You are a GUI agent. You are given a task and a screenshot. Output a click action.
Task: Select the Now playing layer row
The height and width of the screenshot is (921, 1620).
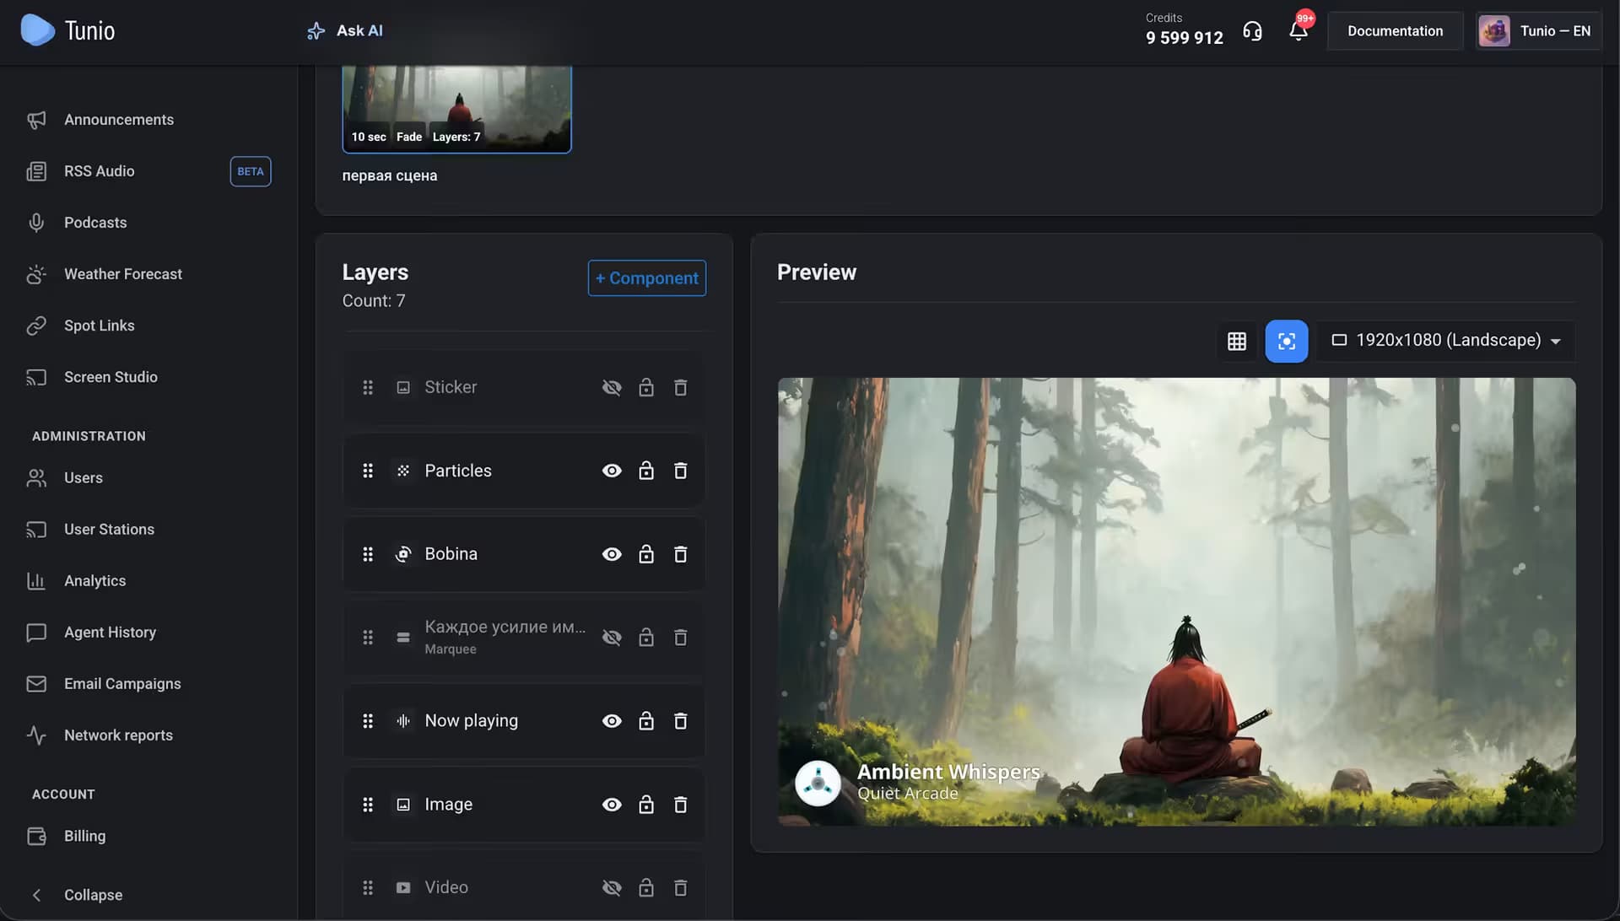point(524,722)
